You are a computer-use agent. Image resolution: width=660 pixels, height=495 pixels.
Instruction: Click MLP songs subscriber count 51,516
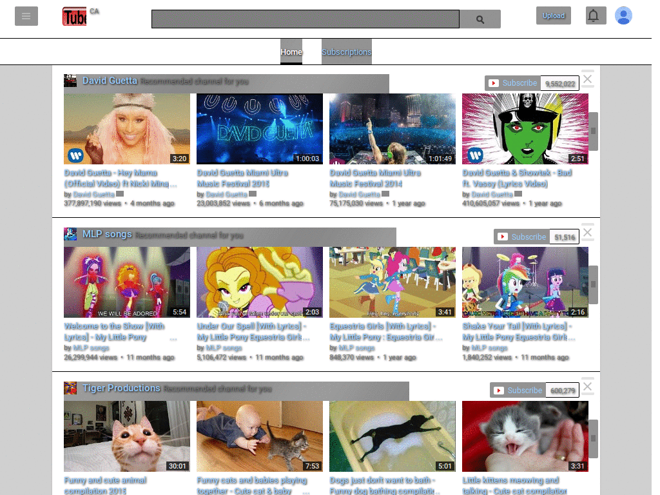[565, 237]
